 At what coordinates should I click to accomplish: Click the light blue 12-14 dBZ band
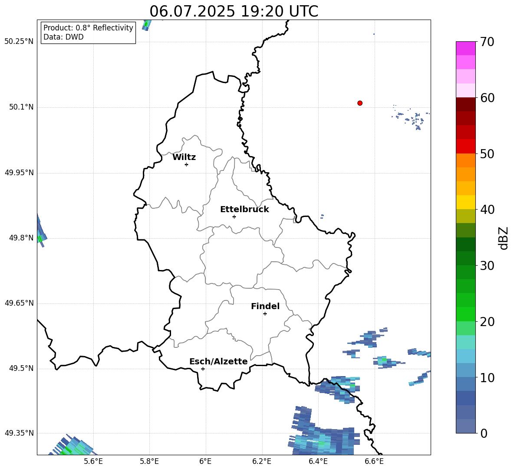click(465, 356)
